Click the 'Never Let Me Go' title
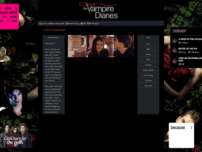Image resolution: width=202 pixels, height=152 pixels. click(188, 48)
